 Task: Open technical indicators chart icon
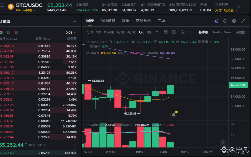coord(183,32)
